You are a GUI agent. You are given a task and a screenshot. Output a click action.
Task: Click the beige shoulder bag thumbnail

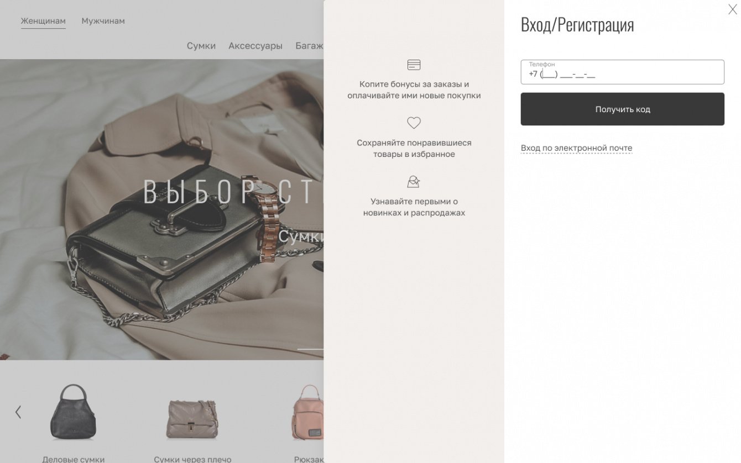(x=192, y=418)
